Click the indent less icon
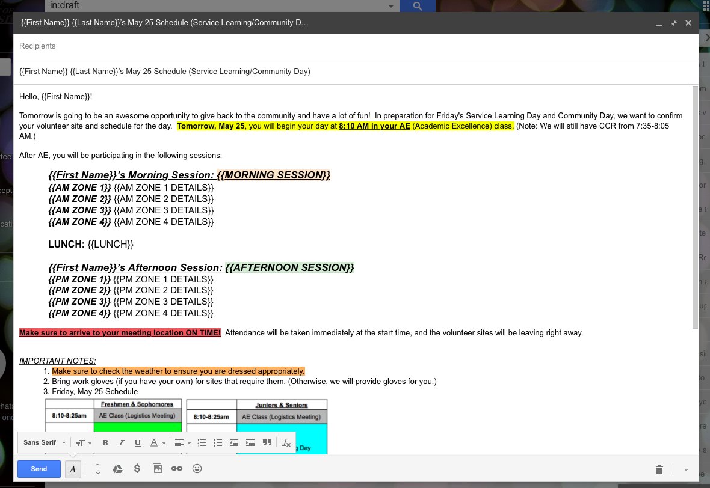This screenshot has width=710, height=488. point(234,443)
